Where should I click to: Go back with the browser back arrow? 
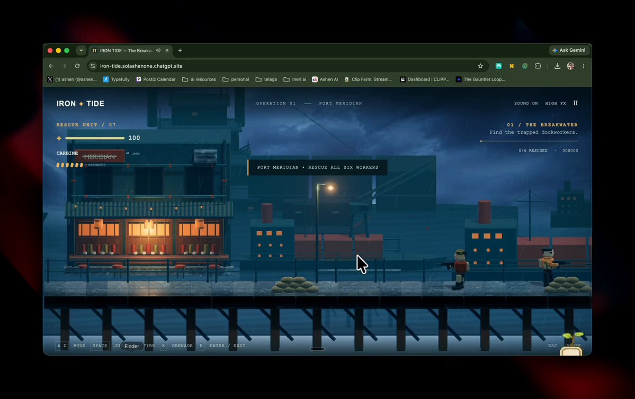coord(51,66)
